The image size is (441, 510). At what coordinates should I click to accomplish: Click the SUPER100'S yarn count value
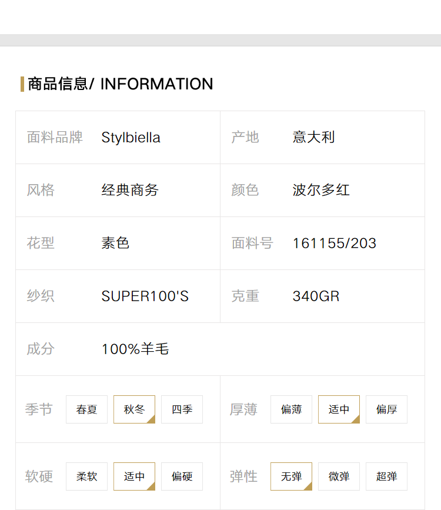(145, 296)
